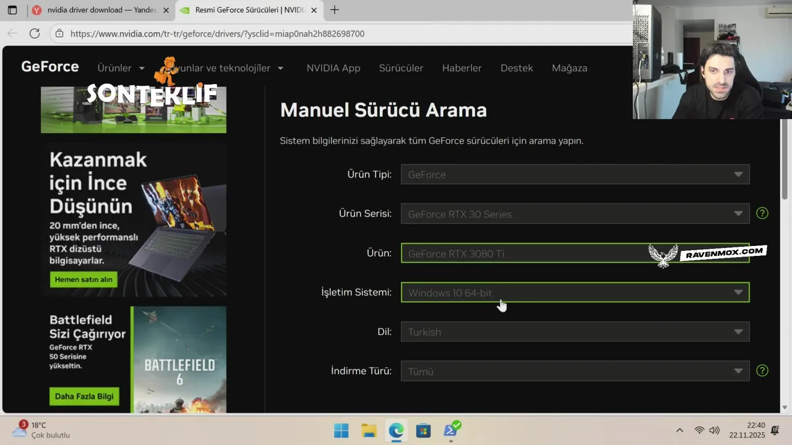Open the Haberler menu item
Image resolution: width=792 pixels, height=445 pixels.
[x=462, y=68]
